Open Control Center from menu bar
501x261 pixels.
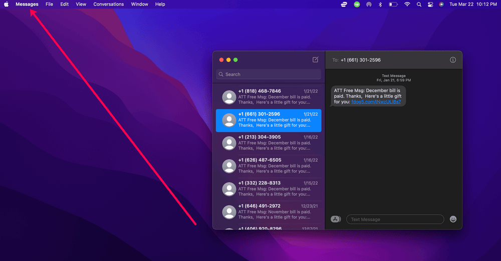430,4
